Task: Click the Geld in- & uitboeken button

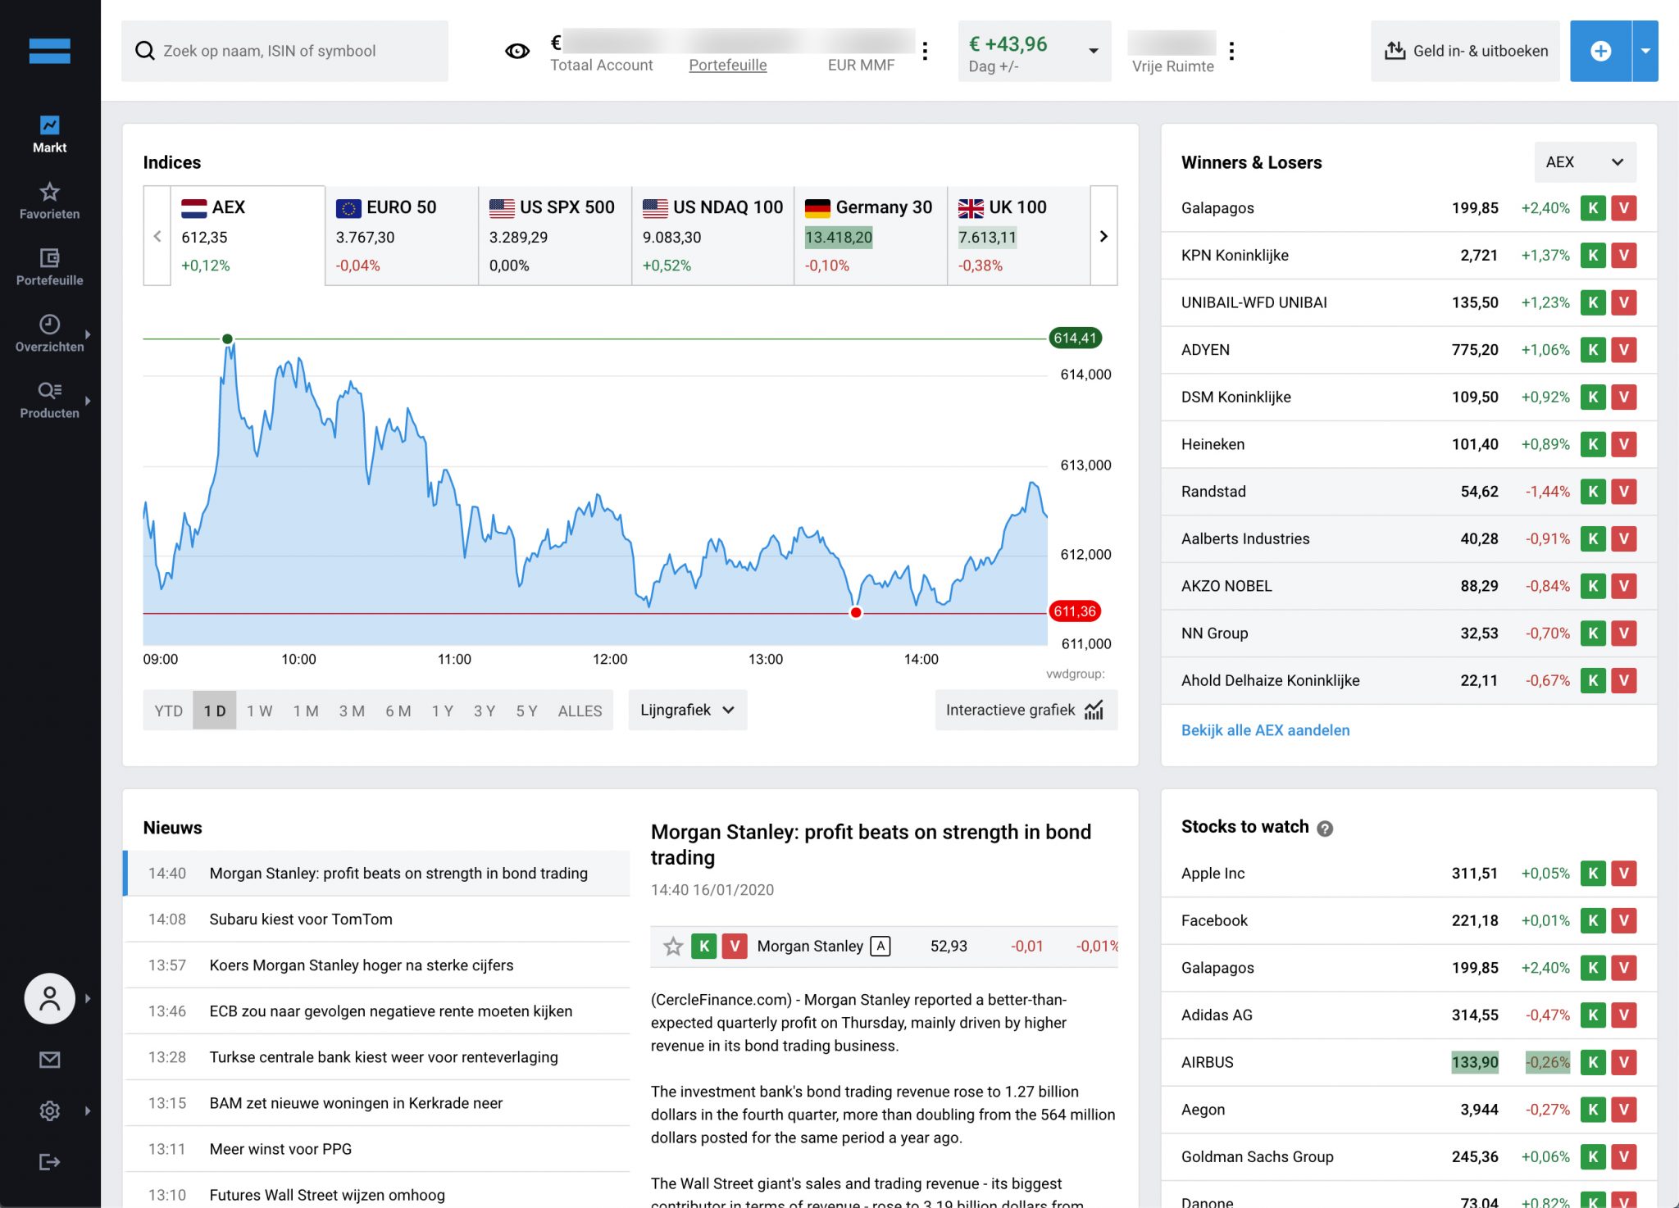Action: [x=1464, y=51]
